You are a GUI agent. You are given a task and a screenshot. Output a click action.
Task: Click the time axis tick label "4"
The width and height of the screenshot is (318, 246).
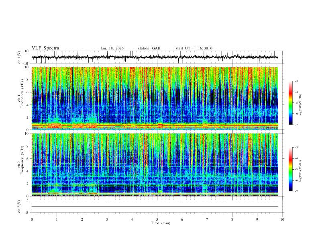(132, 219)
